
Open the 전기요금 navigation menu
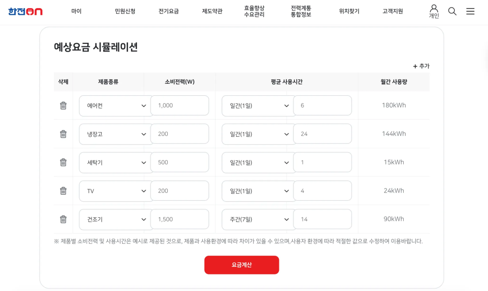[168, 11]
